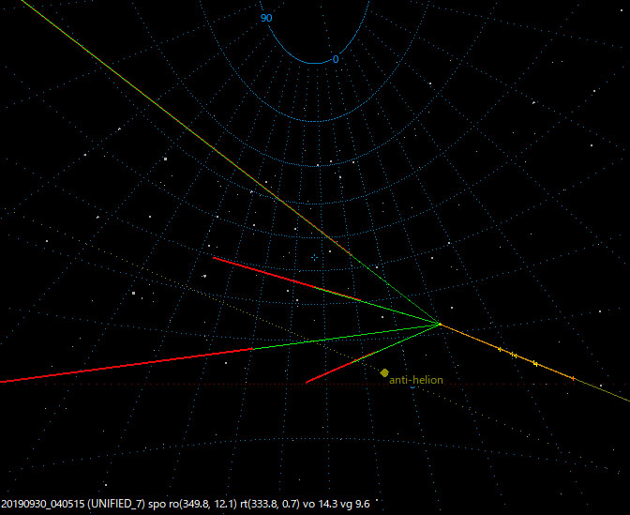Click the small blue cross marker
This screenshot has width=630, height=515.
315,258
